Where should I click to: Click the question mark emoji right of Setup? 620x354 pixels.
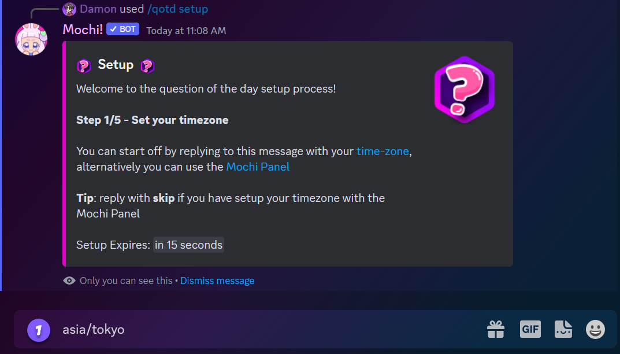(x=147, y=65)
